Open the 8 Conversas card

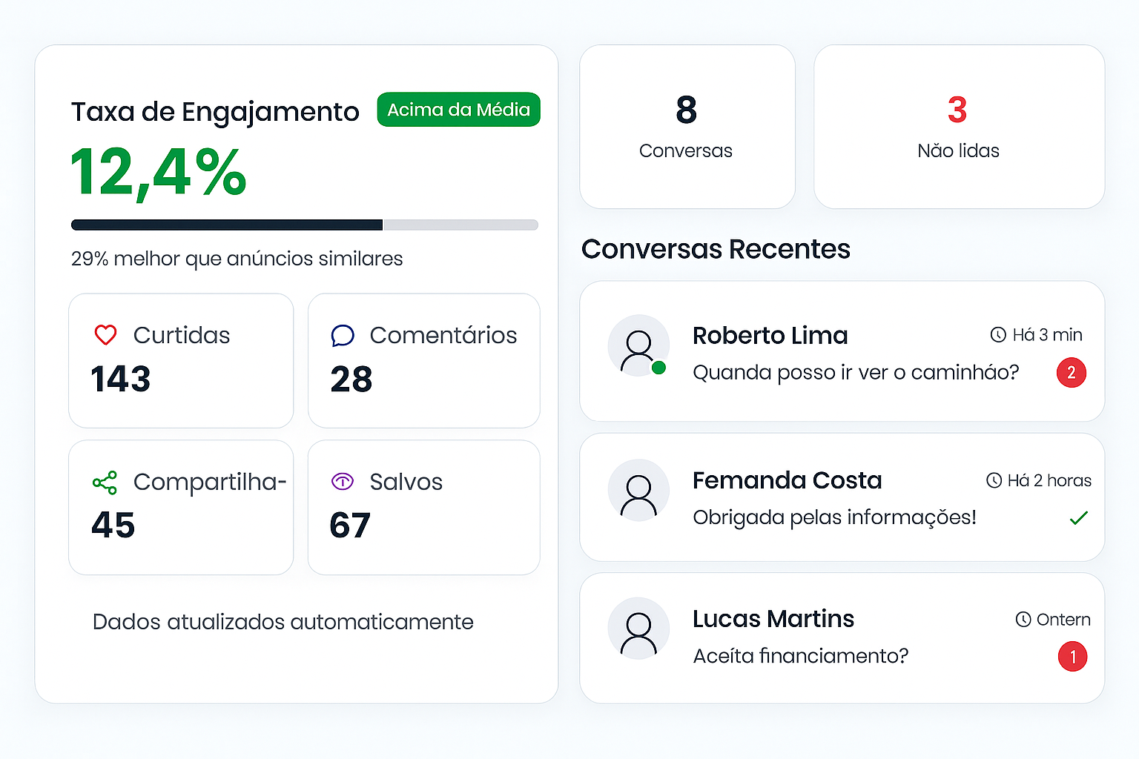(687, 127)
